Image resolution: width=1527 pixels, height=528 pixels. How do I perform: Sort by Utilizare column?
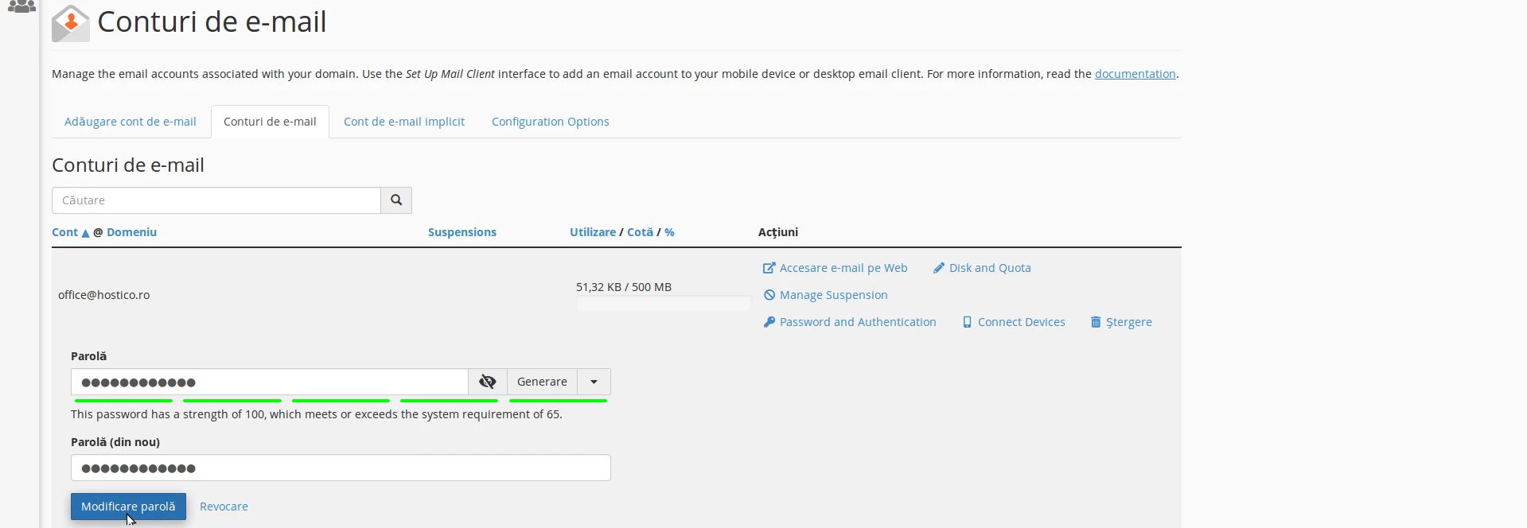(x=593, y=232)
